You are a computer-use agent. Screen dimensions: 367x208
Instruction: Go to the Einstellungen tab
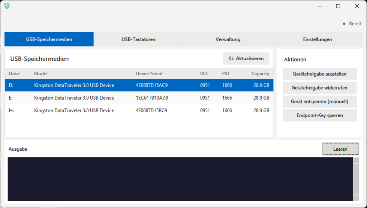pyautogui.click(x=318, y=39)
